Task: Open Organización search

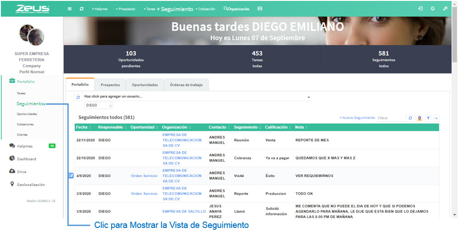Action: (x=237, y=9)
